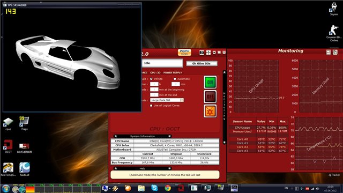Open the orange gear test settings icon
The image size is (343, 193).
click(x=210, y=111)
